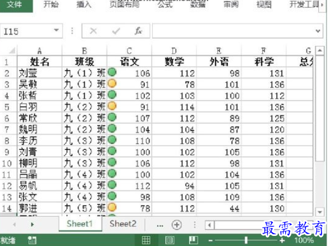Open the 数据 ribbon tab
Image resolution: width=330 pixels, height=246 pixels.
pos(198,4)
